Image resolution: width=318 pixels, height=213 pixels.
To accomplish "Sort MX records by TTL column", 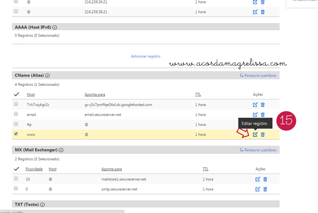I will 205,169.
